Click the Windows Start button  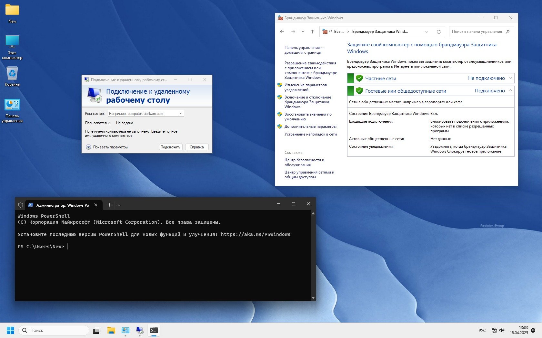point(10,330)
